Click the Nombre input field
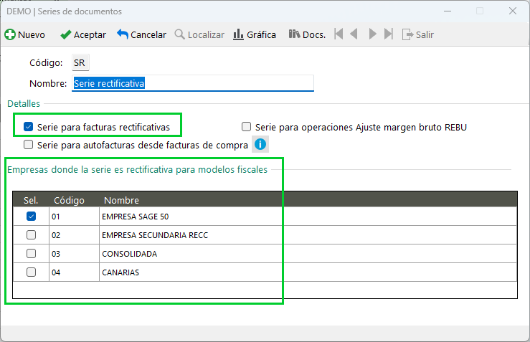Image resolution: width=530 pixels, height=342 pixels. (193, 83)
